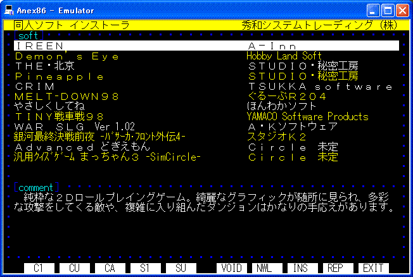Close the Anex86 Emulator window
This screenshot has height=277, width=413.
403,11
